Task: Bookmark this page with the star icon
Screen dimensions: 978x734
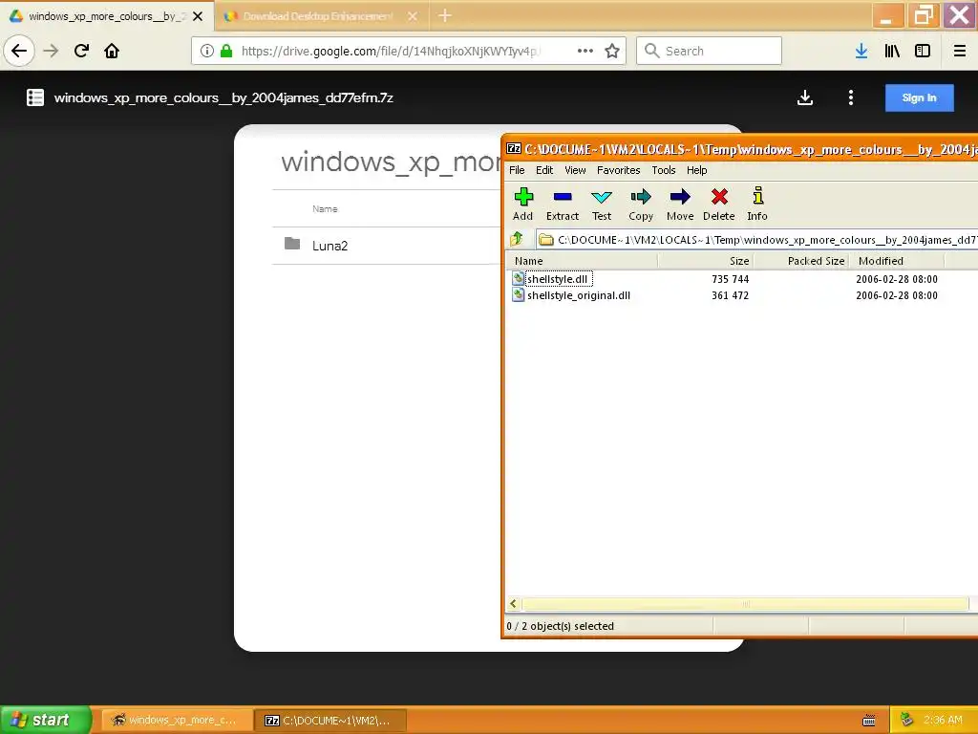Action: tap(612, 51)
